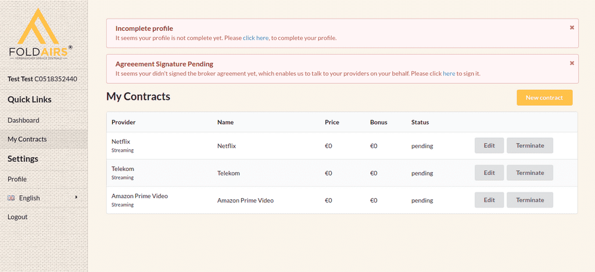Expand the English language submenu arrow

tap(76, 198)
